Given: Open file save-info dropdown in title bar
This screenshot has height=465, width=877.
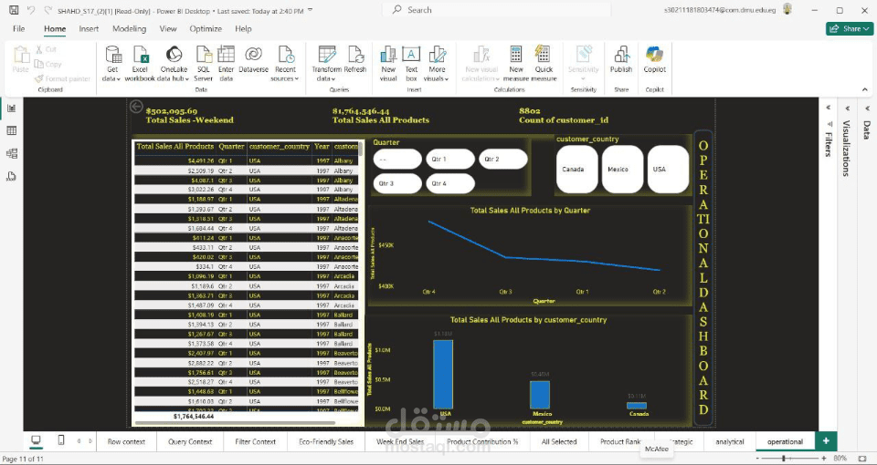Looking at the screenshot, I should click(311, 10).
